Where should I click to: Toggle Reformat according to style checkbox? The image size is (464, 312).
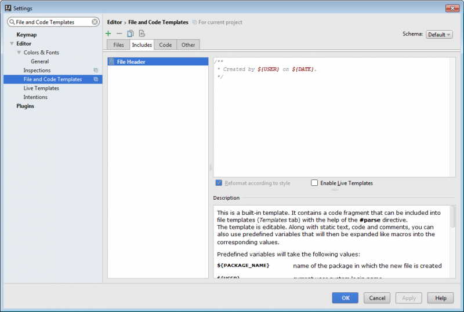point(219,183)
